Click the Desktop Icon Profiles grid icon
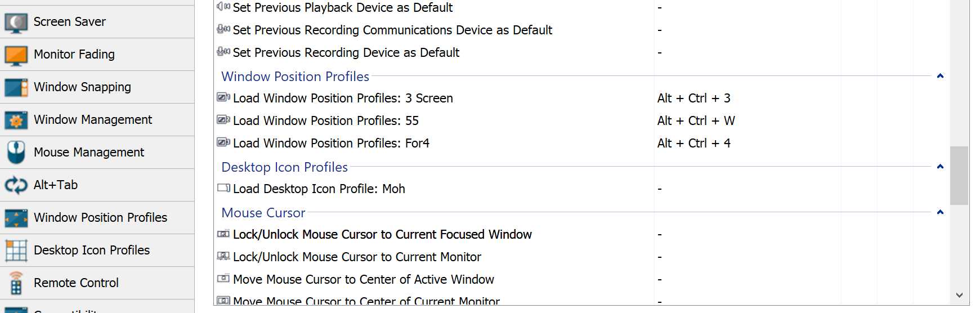Screen dimensions: 980x313 tap(16, 251)
